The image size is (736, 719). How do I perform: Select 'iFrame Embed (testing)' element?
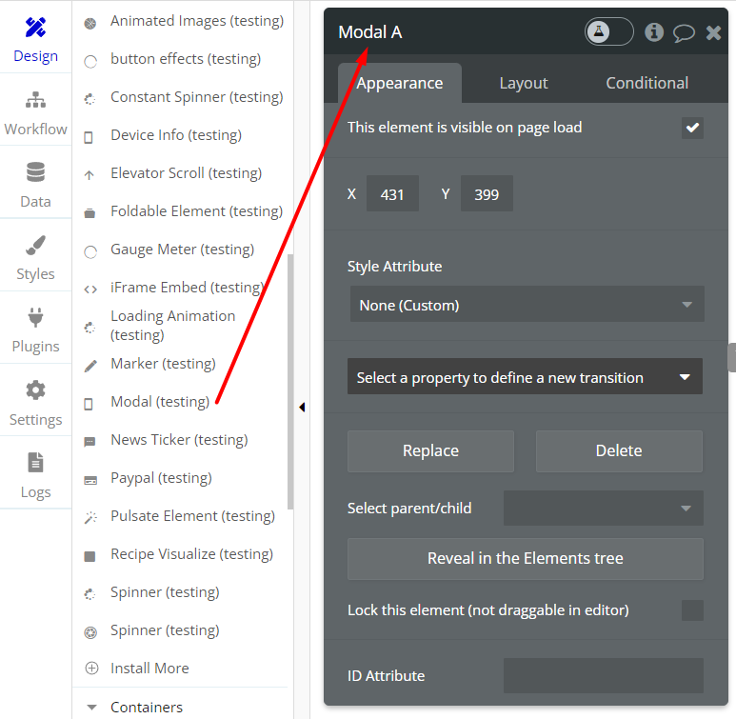click(188, 287)
